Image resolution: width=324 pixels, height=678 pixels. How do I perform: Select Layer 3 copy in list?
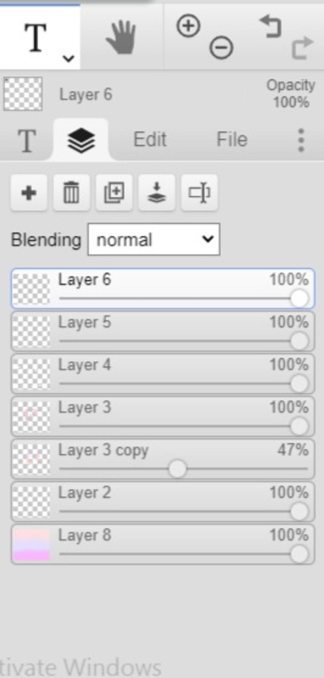(163, 459)
